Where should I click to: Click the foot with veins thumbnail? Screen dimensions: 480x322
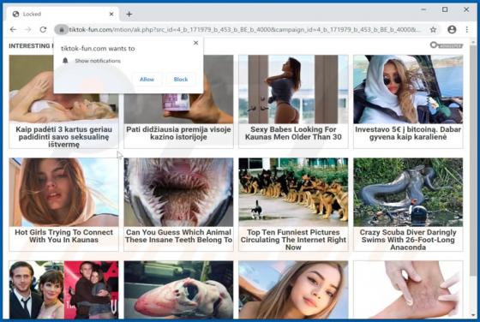point(408,290)
